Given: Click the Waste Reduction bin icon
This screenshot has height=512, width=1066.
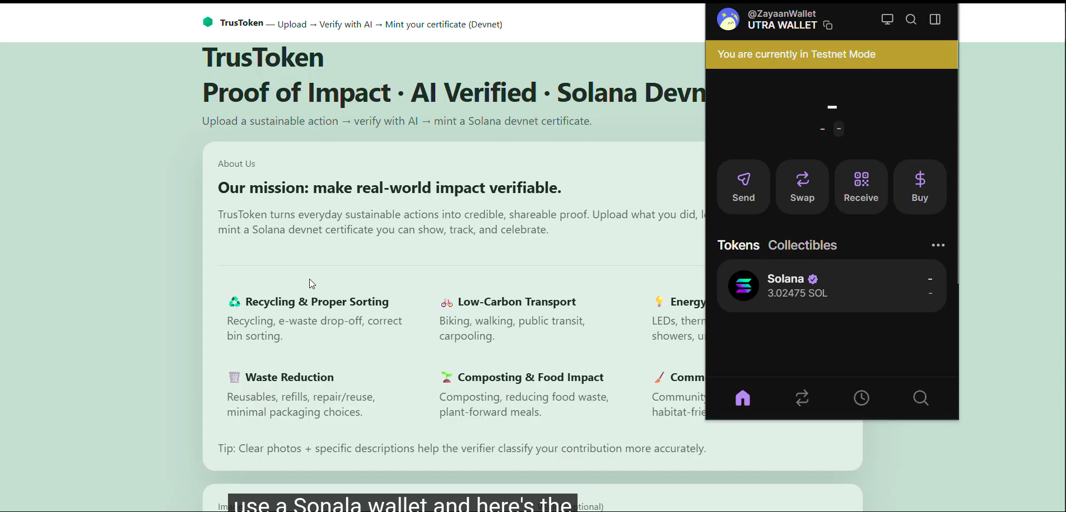Looking at the screenshot, I should [x=234, y=378].
